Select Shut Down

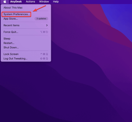coord(26,48)
